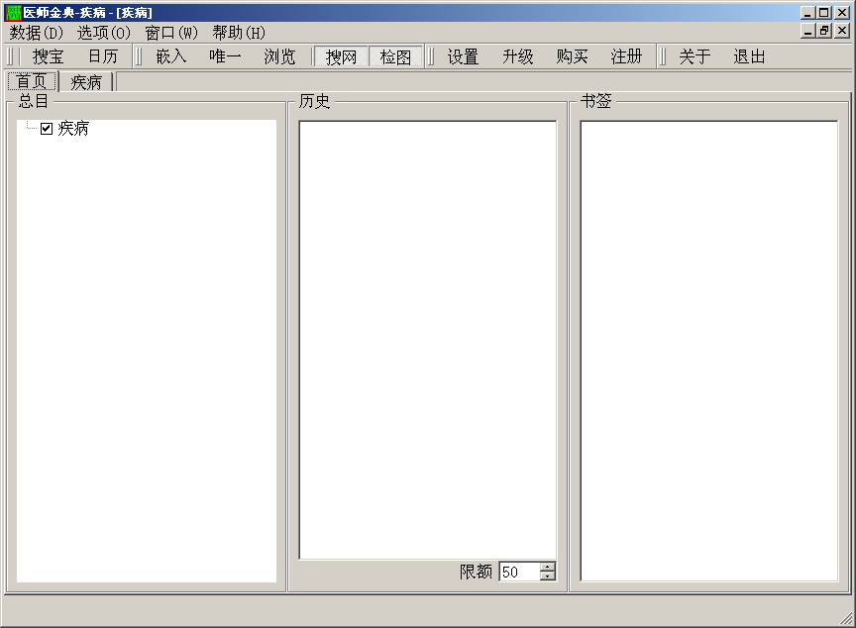Click the app icon in title bar
The width and height of the screenshot is (856, 628).
[13, 12]
